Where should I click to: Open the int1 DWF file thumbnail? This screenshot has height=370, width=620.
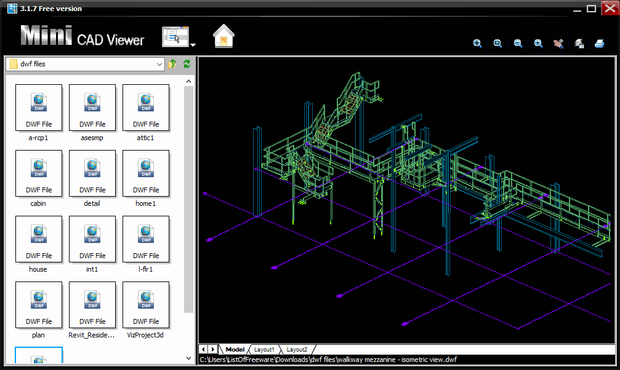(x=92, y=239)
